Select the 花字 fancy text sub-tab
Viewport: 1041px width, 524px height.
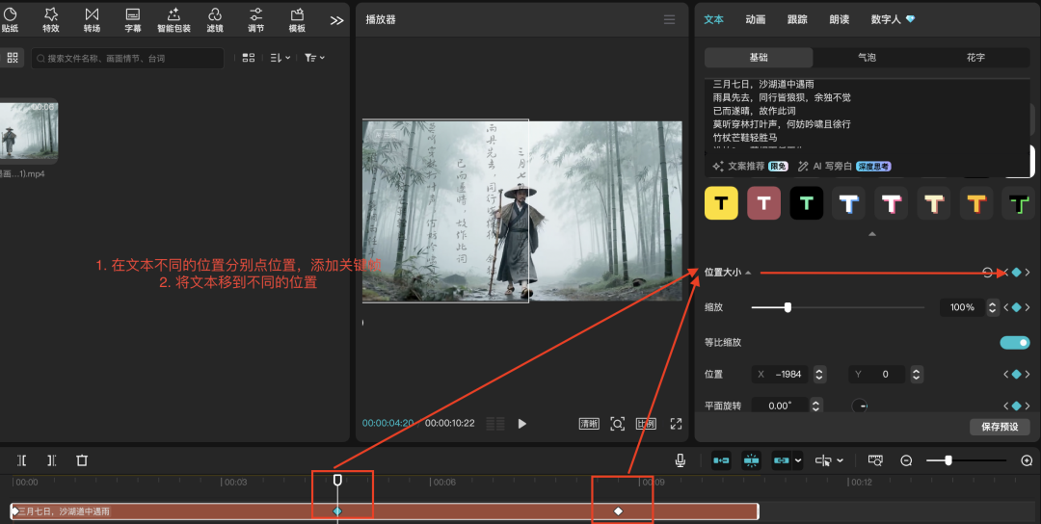(975, 58)
